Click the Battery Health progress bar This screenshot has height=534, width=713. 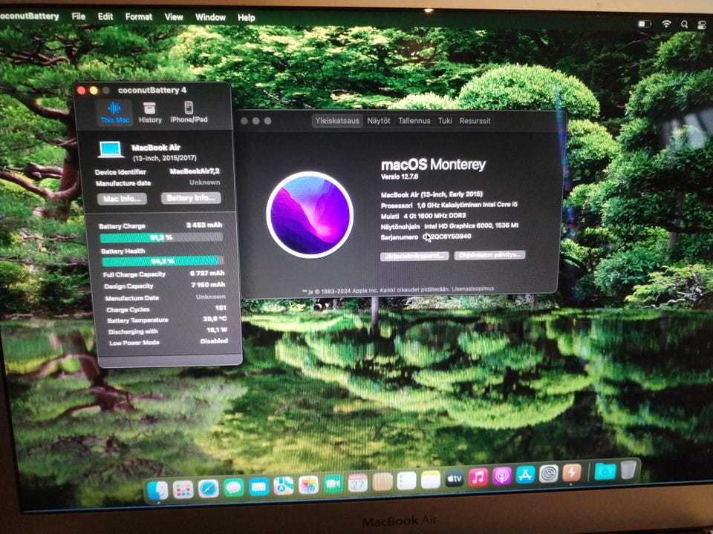point(163,261)
